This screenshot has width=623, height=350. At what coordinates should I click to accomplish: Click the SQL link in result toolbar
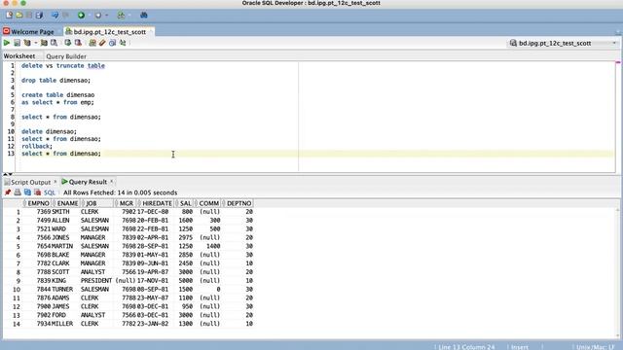click(50, 192)
